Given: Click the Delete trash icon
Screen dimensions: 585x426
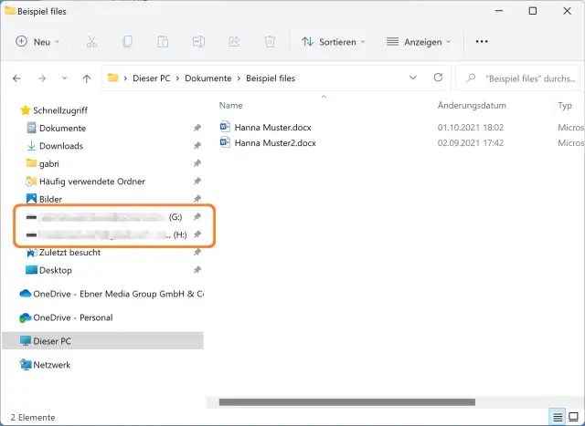Looking at the screenshot, I should click(270, 42).
